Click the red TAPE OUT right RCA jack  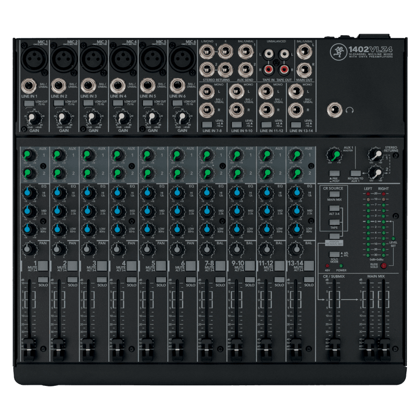pos(283,70)
